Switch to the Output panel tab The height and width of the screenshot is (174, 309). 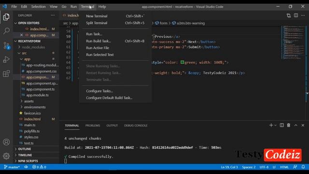pyautogui.click(x=112, y=126)
